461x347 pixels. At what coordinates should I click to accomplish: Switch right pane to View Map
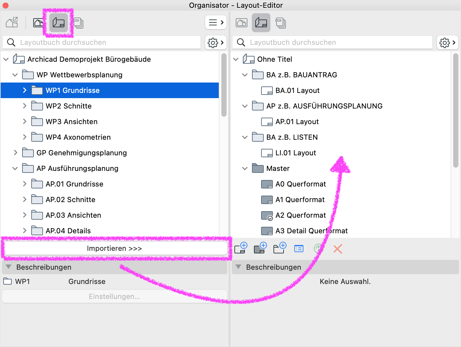tap(242, 23)
